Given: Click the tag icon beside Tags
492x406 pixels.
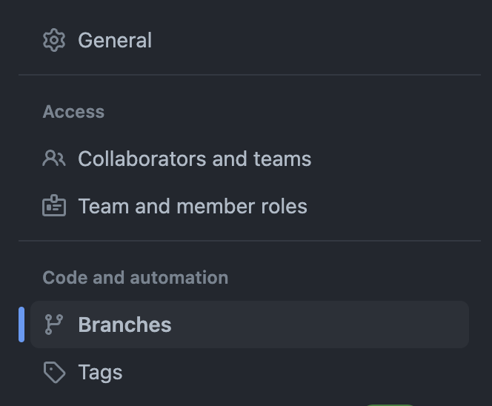Looking at the screenshot, I should tap(54, 372).
